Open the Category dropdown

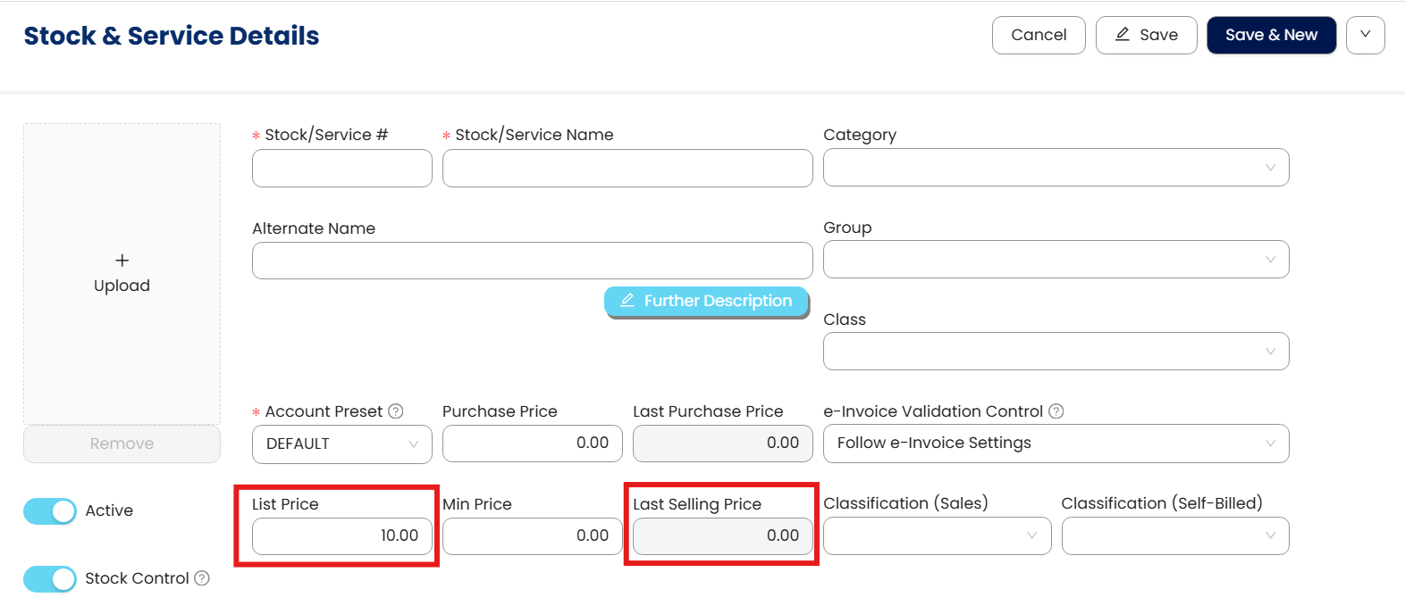tap(1056, 168)
